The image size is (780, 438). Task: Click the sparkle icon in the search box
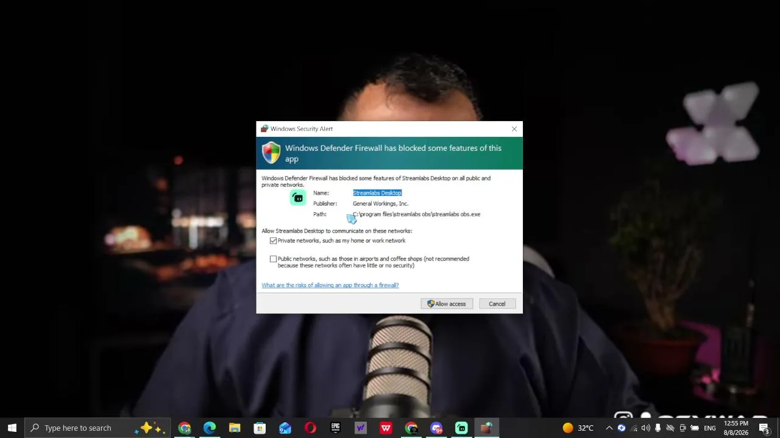point(150,428)
